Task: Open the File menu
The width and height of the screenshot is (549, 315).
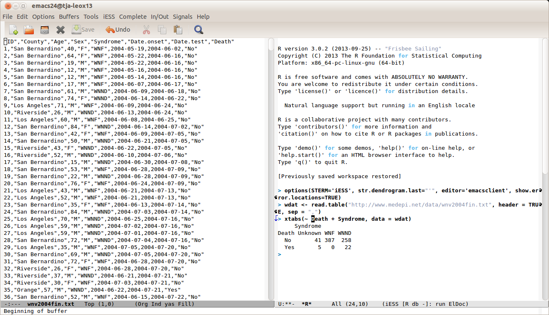Action: 8,17
